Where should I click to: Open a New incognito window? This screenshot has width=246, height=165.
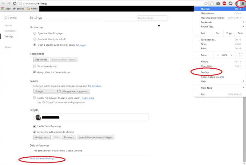pos(220,18)
